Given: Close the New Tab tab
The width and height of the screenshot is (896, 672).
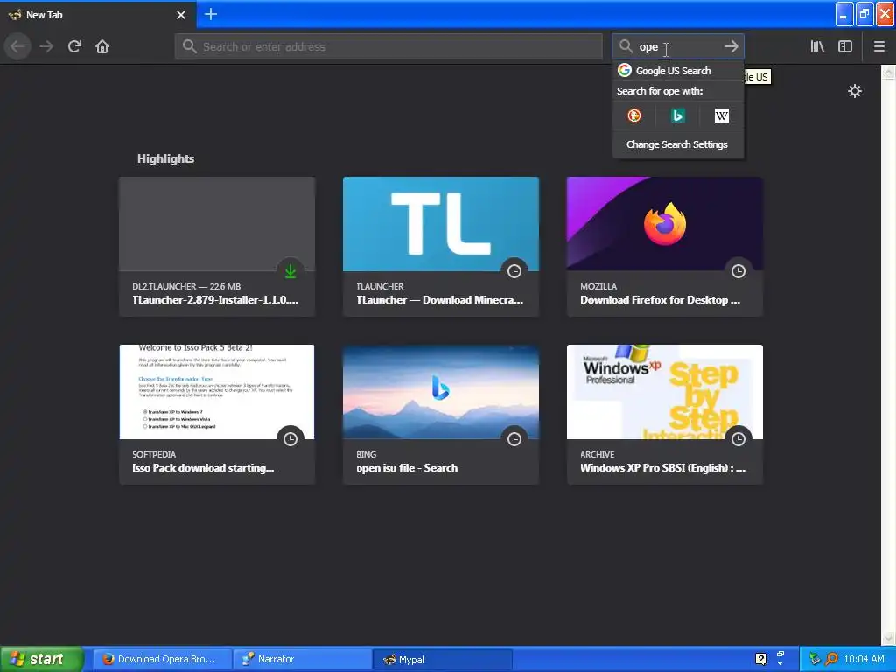Looking at the screenshot, I should [181, 15].
